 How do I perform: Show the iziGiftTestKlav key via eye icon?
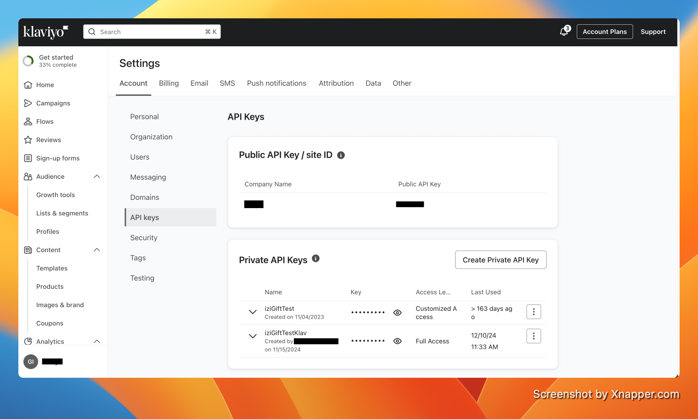[398, 341]
